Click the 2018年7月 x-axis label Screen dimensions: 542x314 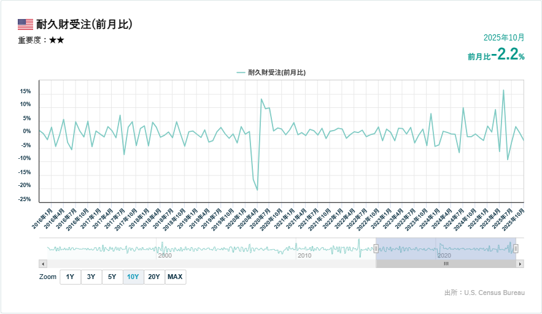[x=163, y=218]
